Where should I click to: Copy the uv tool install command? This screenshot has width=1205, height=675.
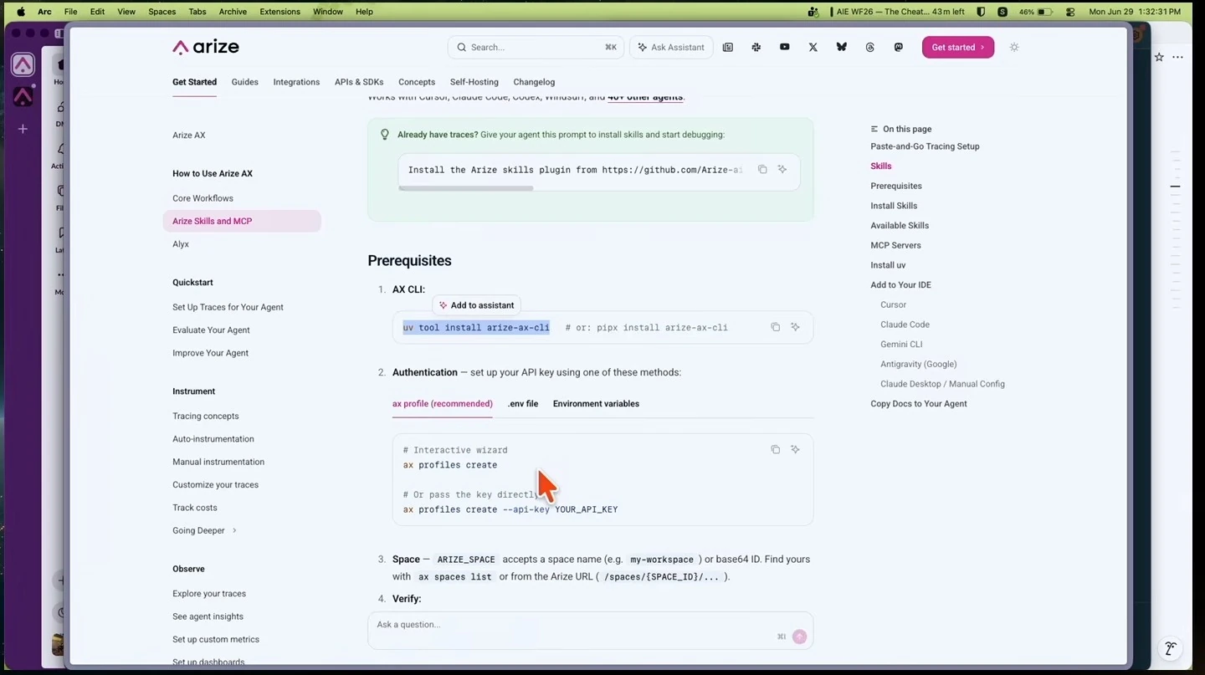click(x=775, y=327)
